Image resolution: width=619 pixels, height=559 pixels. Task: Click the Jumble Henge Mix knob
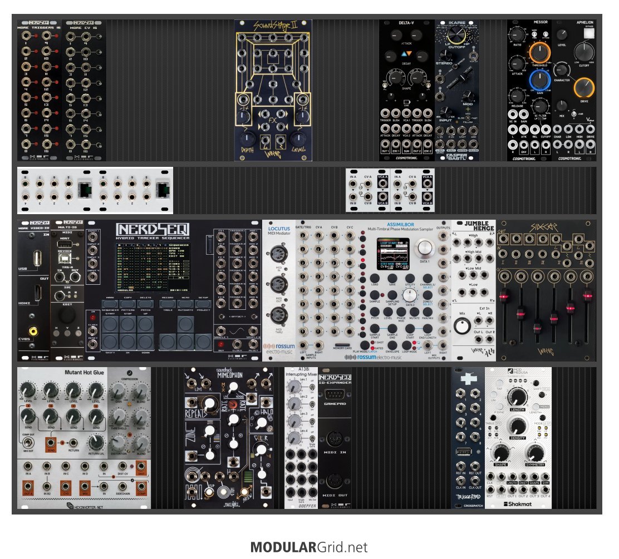tap(462, 326)
